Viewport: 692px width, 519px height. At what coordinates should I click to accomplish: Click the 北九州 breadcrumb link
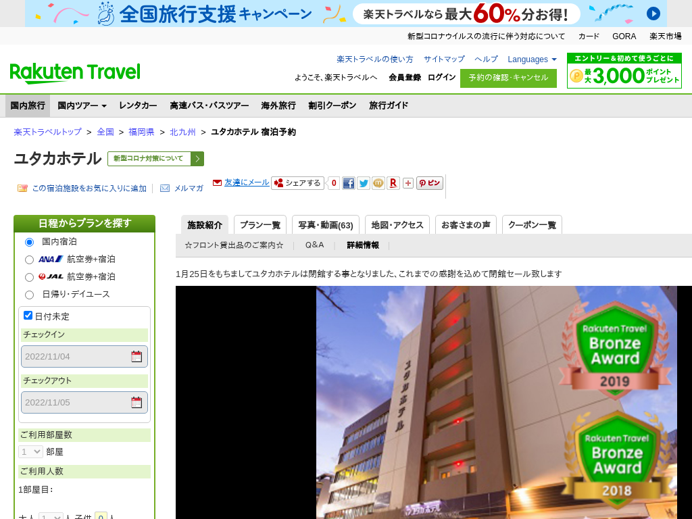click(182, 132)
